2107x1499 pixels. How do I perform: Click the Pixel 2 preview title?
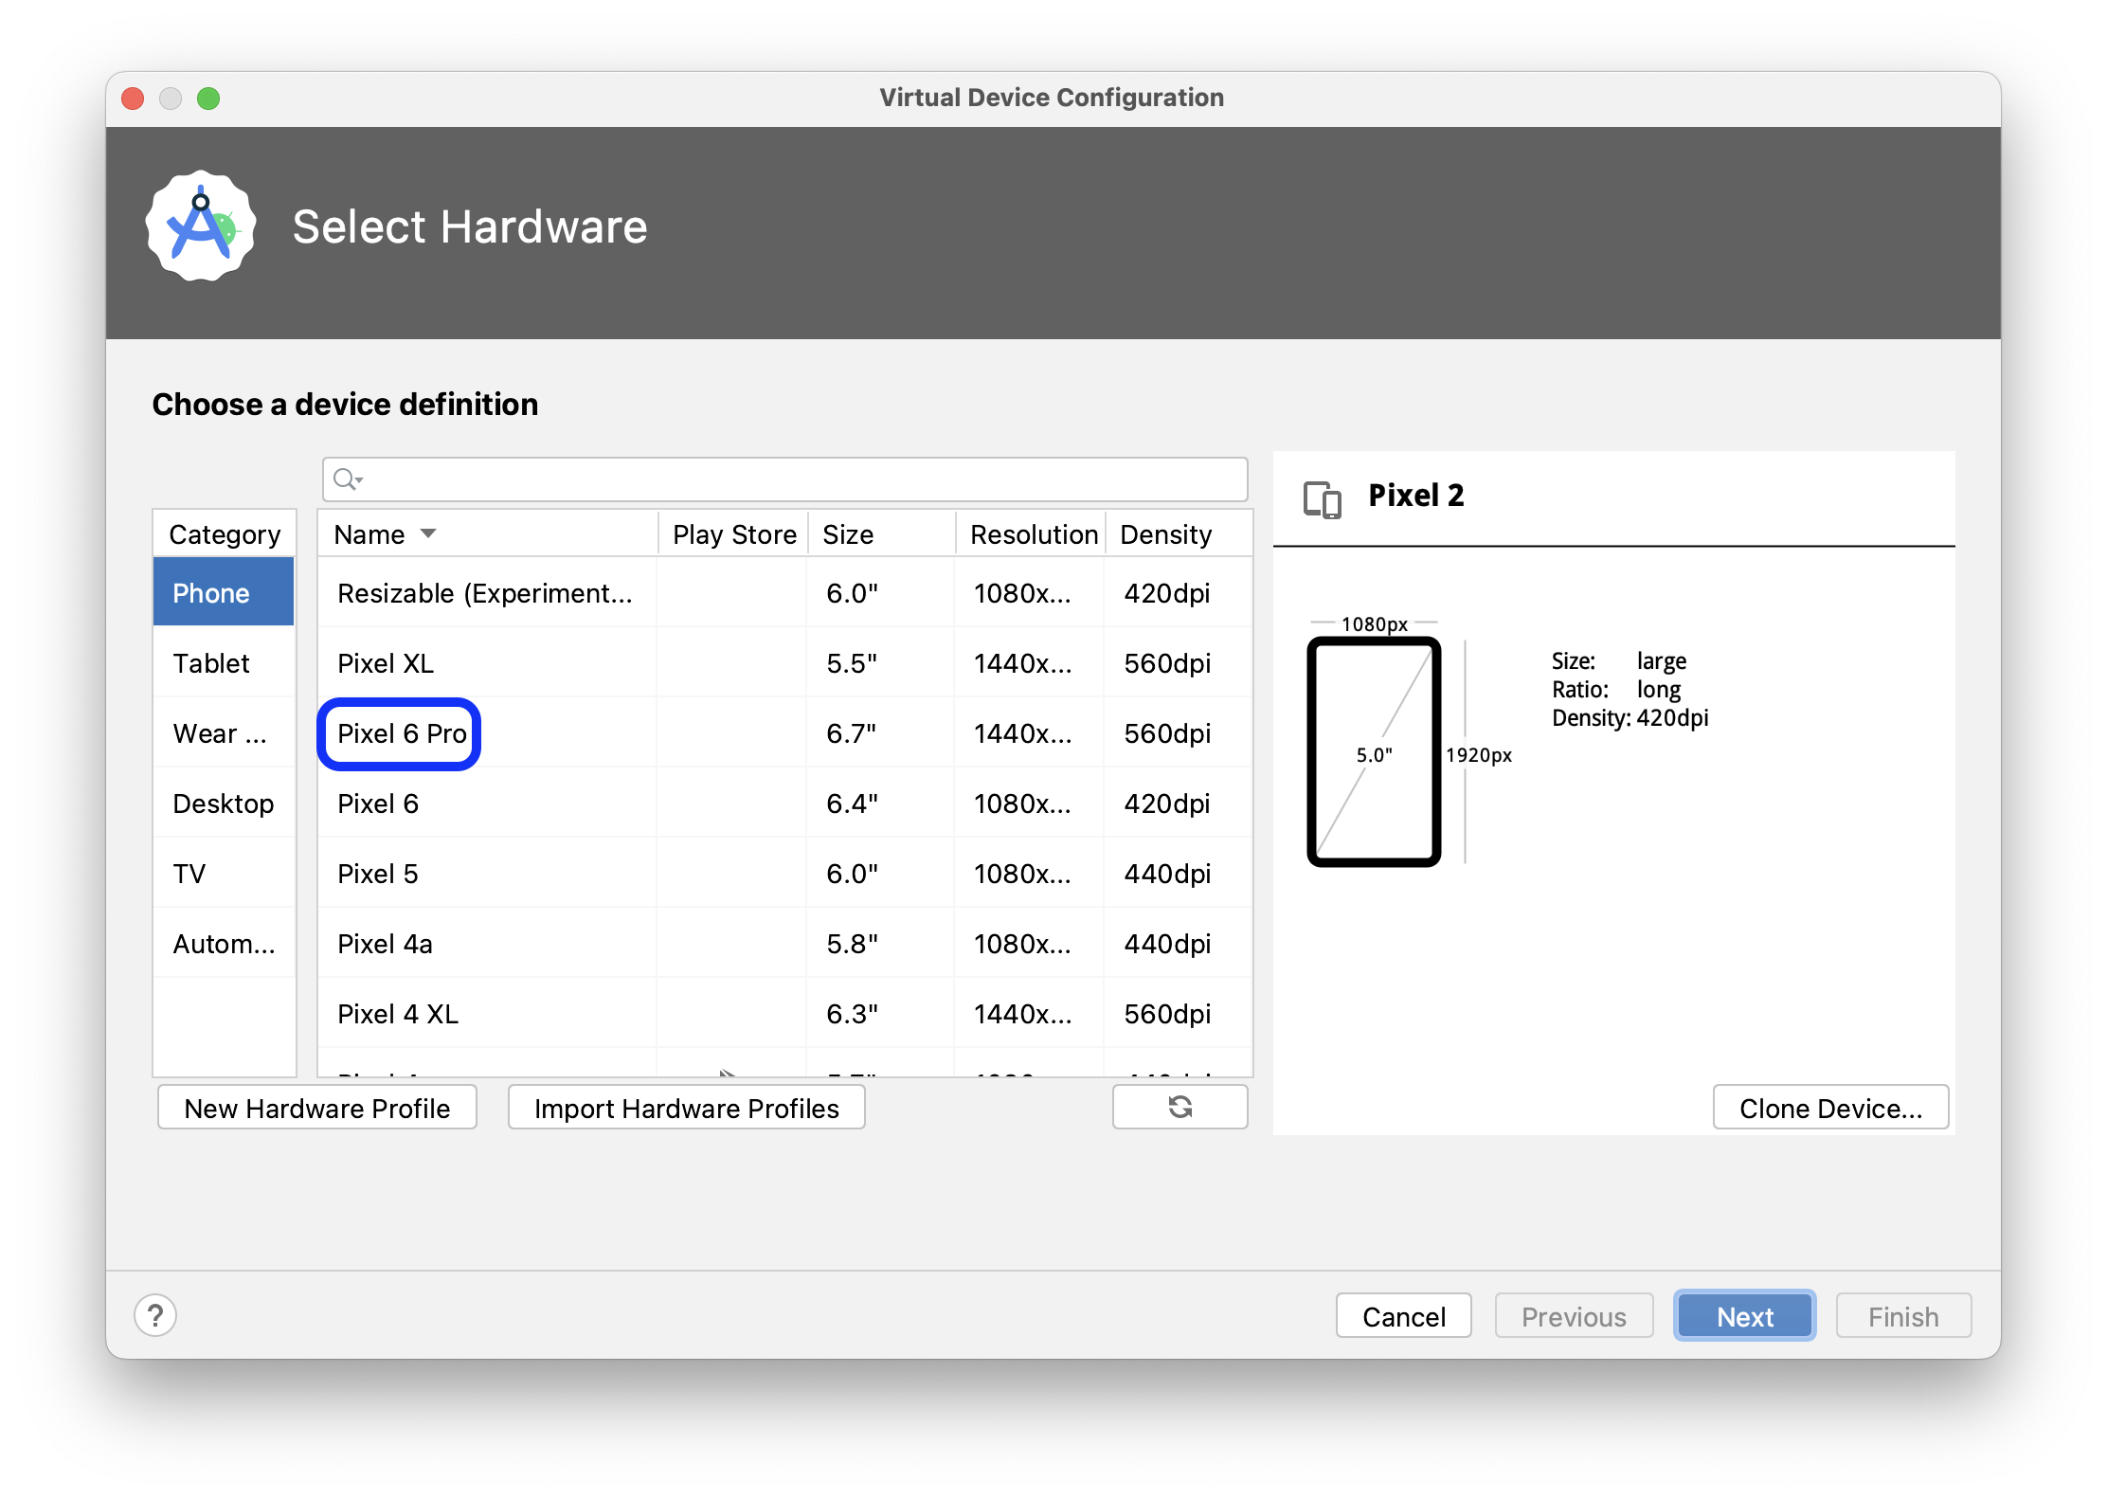pos(1416,495)
